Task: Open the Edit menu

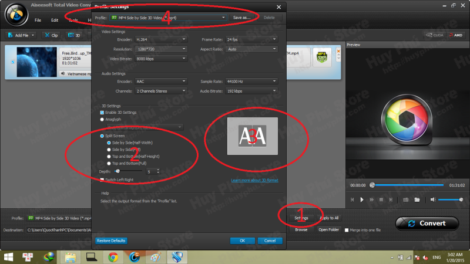Action: [55, 20]
